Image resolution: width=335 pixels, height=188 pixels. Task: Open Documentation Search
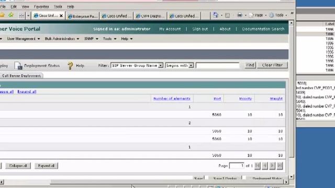(263, 29)
